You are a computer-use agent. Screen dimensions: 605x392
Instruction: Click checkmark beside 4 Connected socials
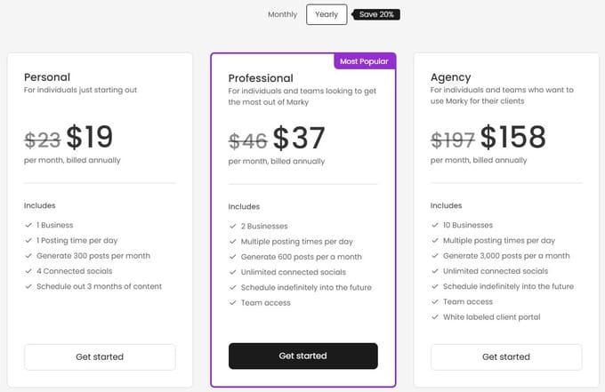pos(28,271)
